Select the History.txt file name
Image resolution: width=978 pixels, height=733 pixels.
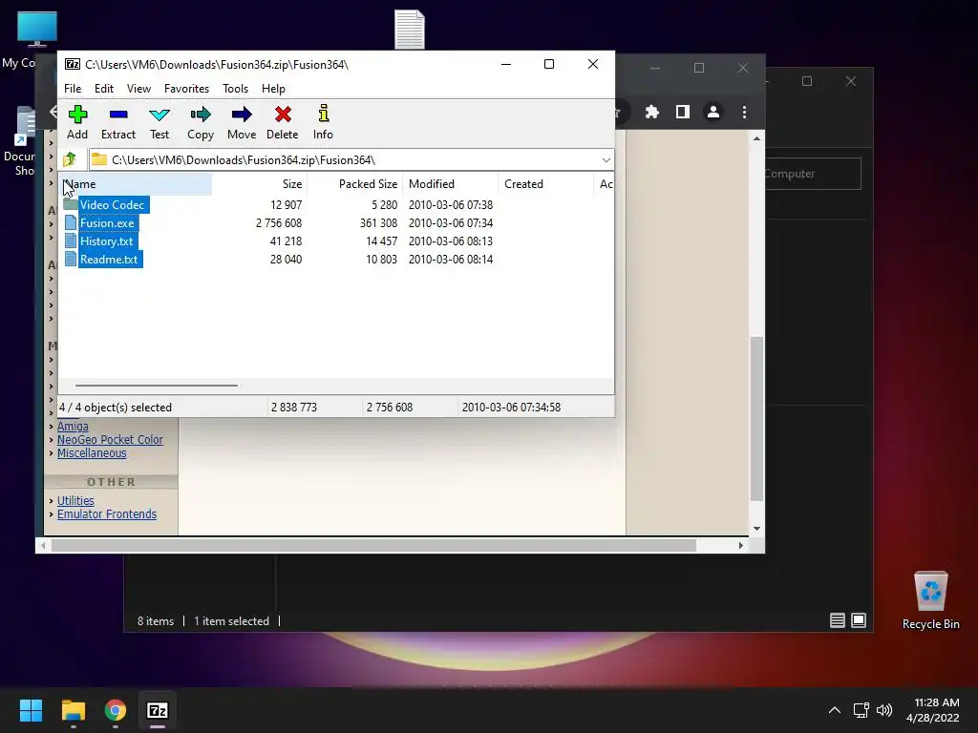tap(107, 241)
